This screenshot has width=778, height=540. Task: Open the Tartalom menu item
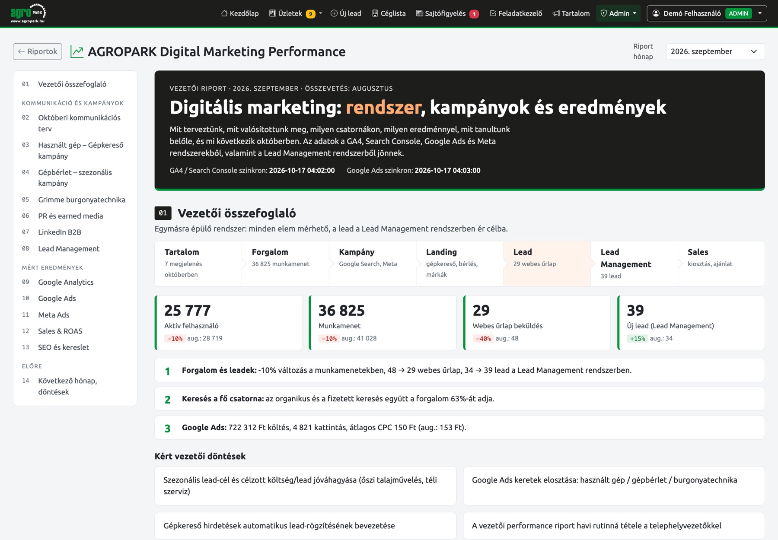[x=571, y=13]
